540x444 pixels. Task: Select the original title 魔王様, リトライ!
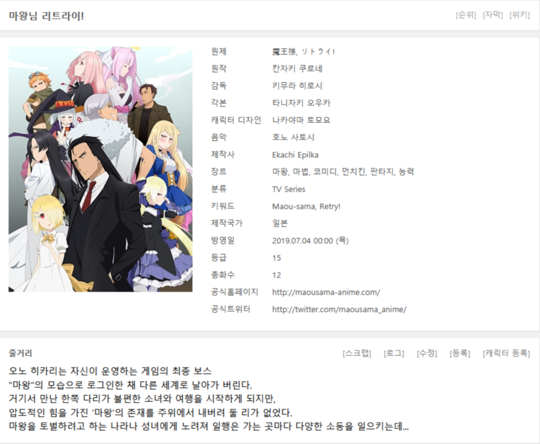[303, 52]
